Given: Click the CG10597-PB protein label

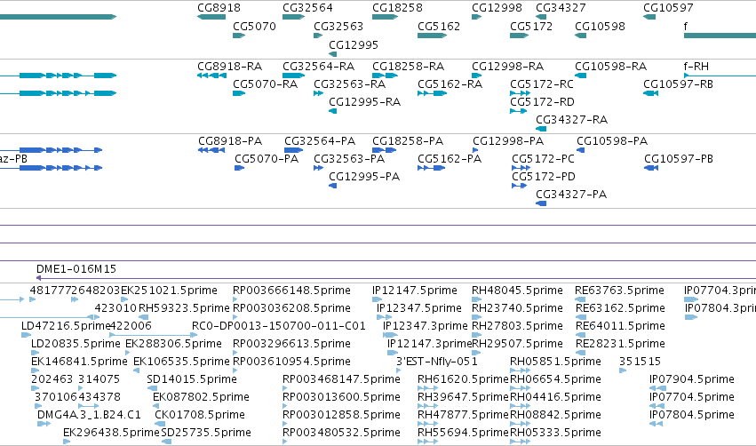Looking at the screenshot, I should (x=679, y=159).
